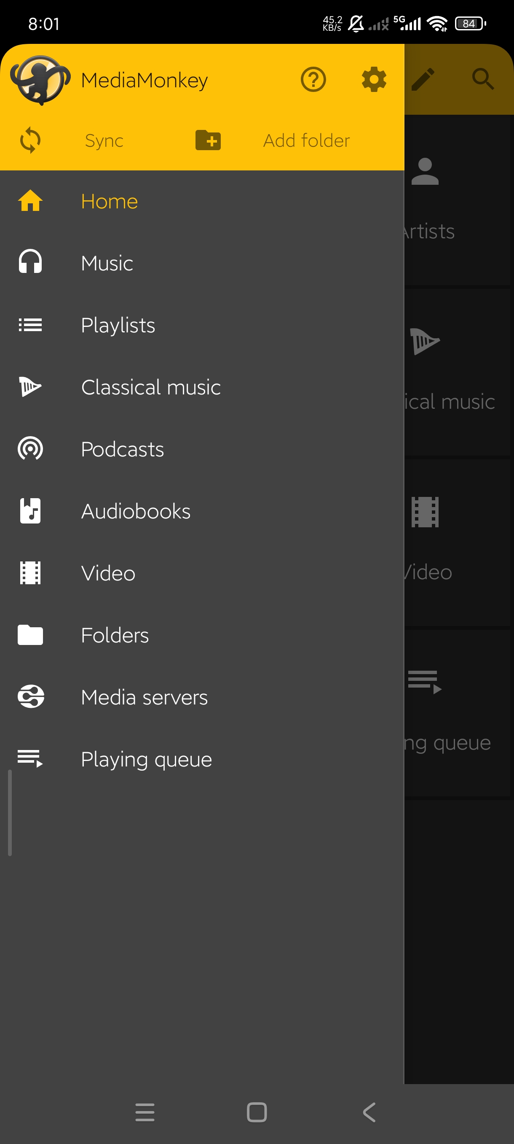Tap the film strip icon on Video tile
This screenshot has height=1144, width=514.
click(x=425, y=512)
